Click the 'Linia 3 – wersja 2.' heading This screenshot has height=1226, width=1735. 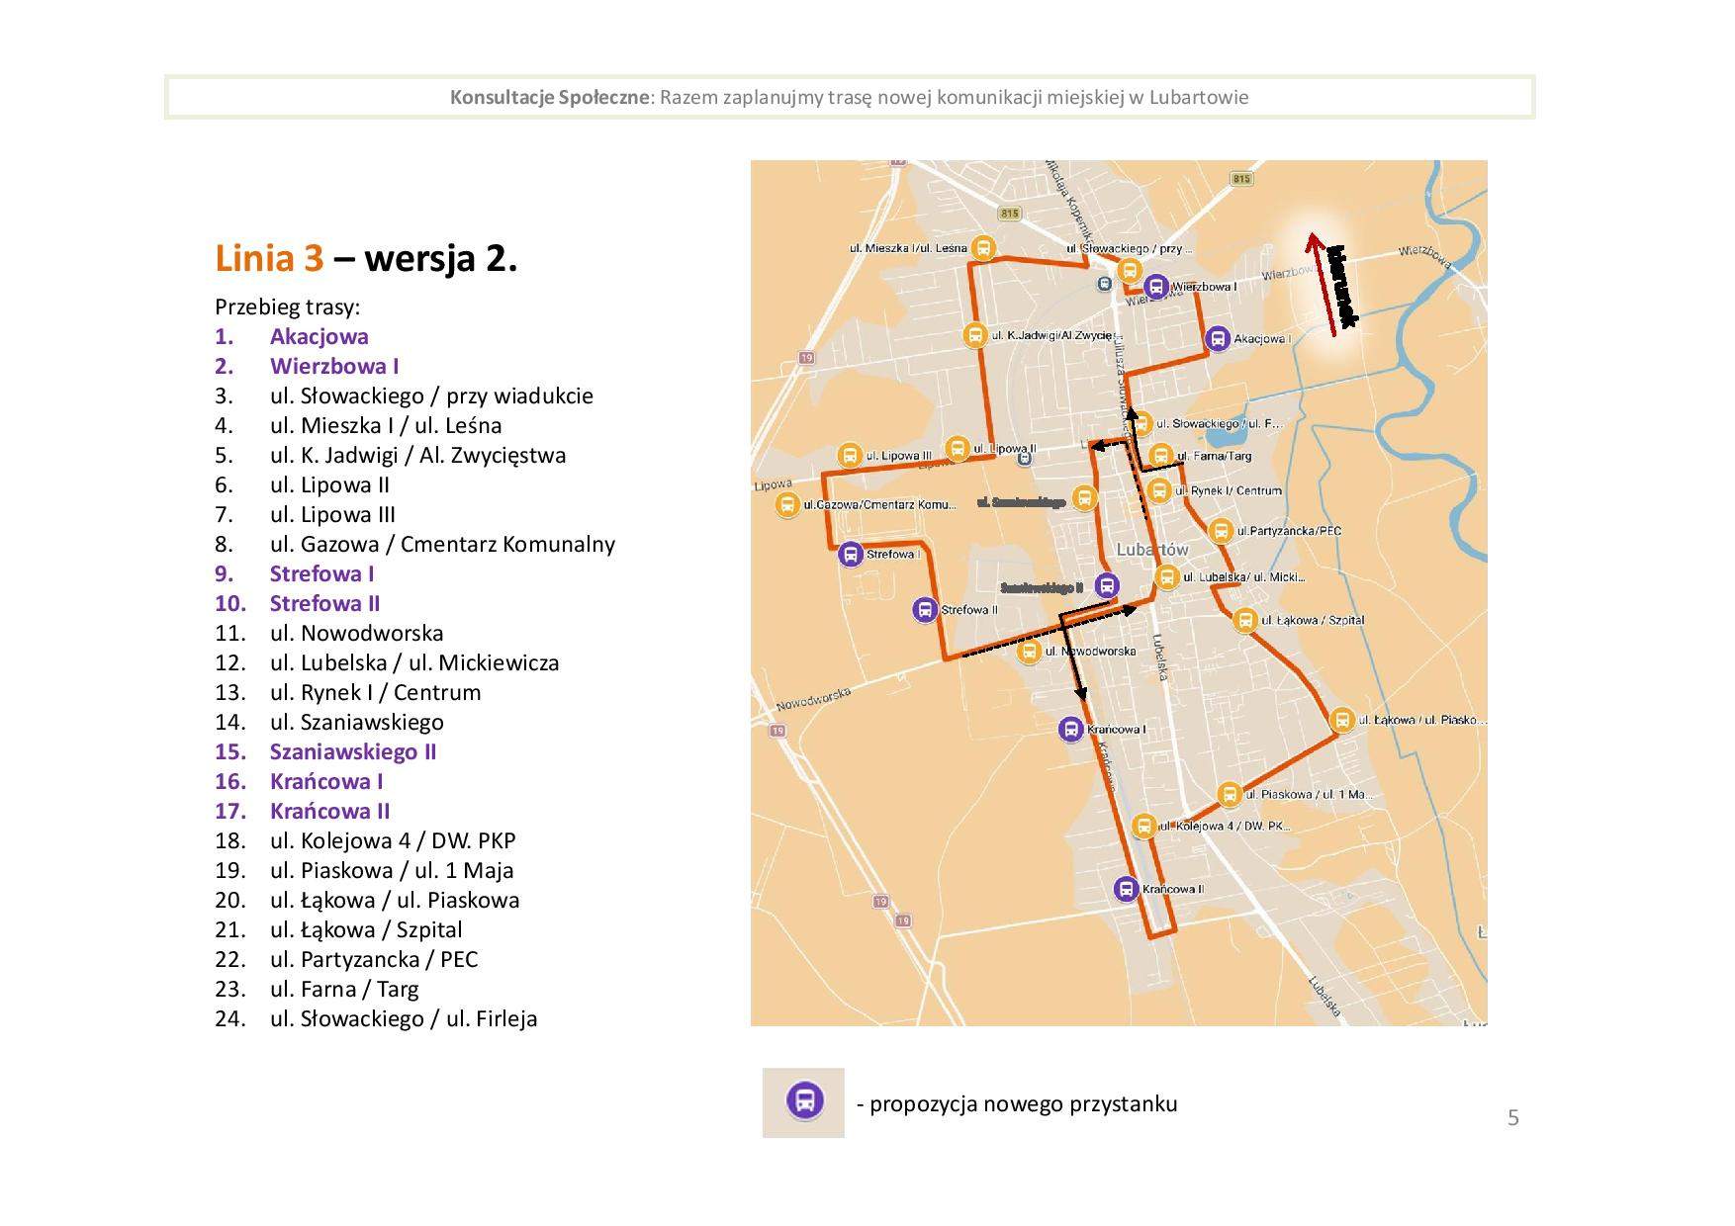(366, 259)
